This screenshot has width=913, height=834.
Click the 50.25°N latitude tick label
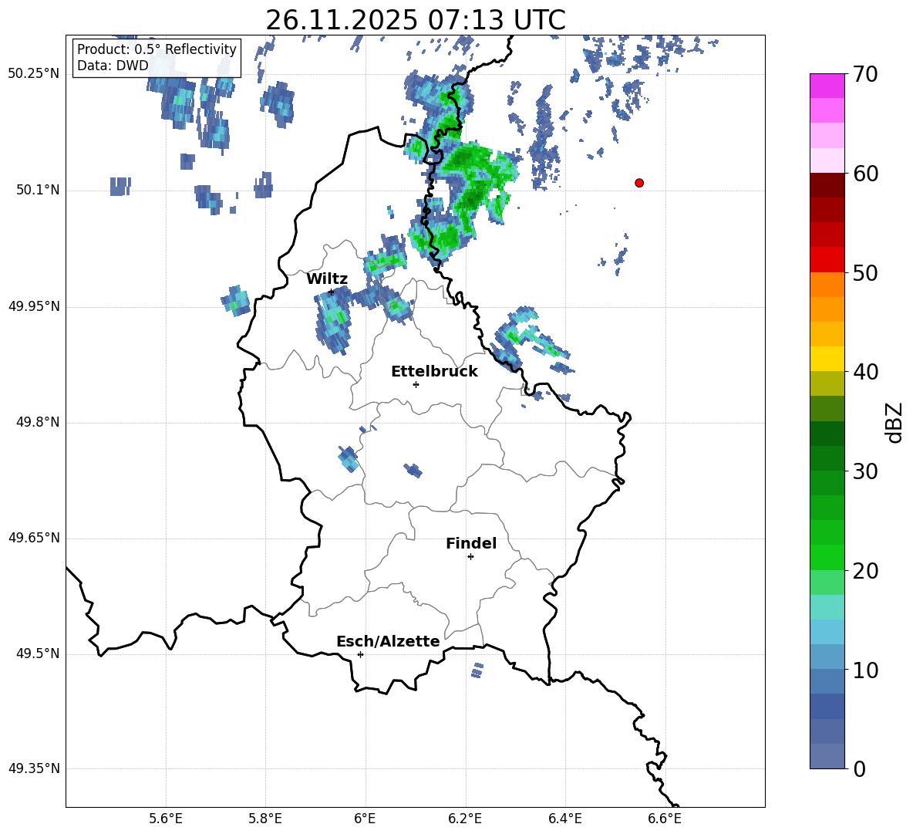[x=34, y=74]
